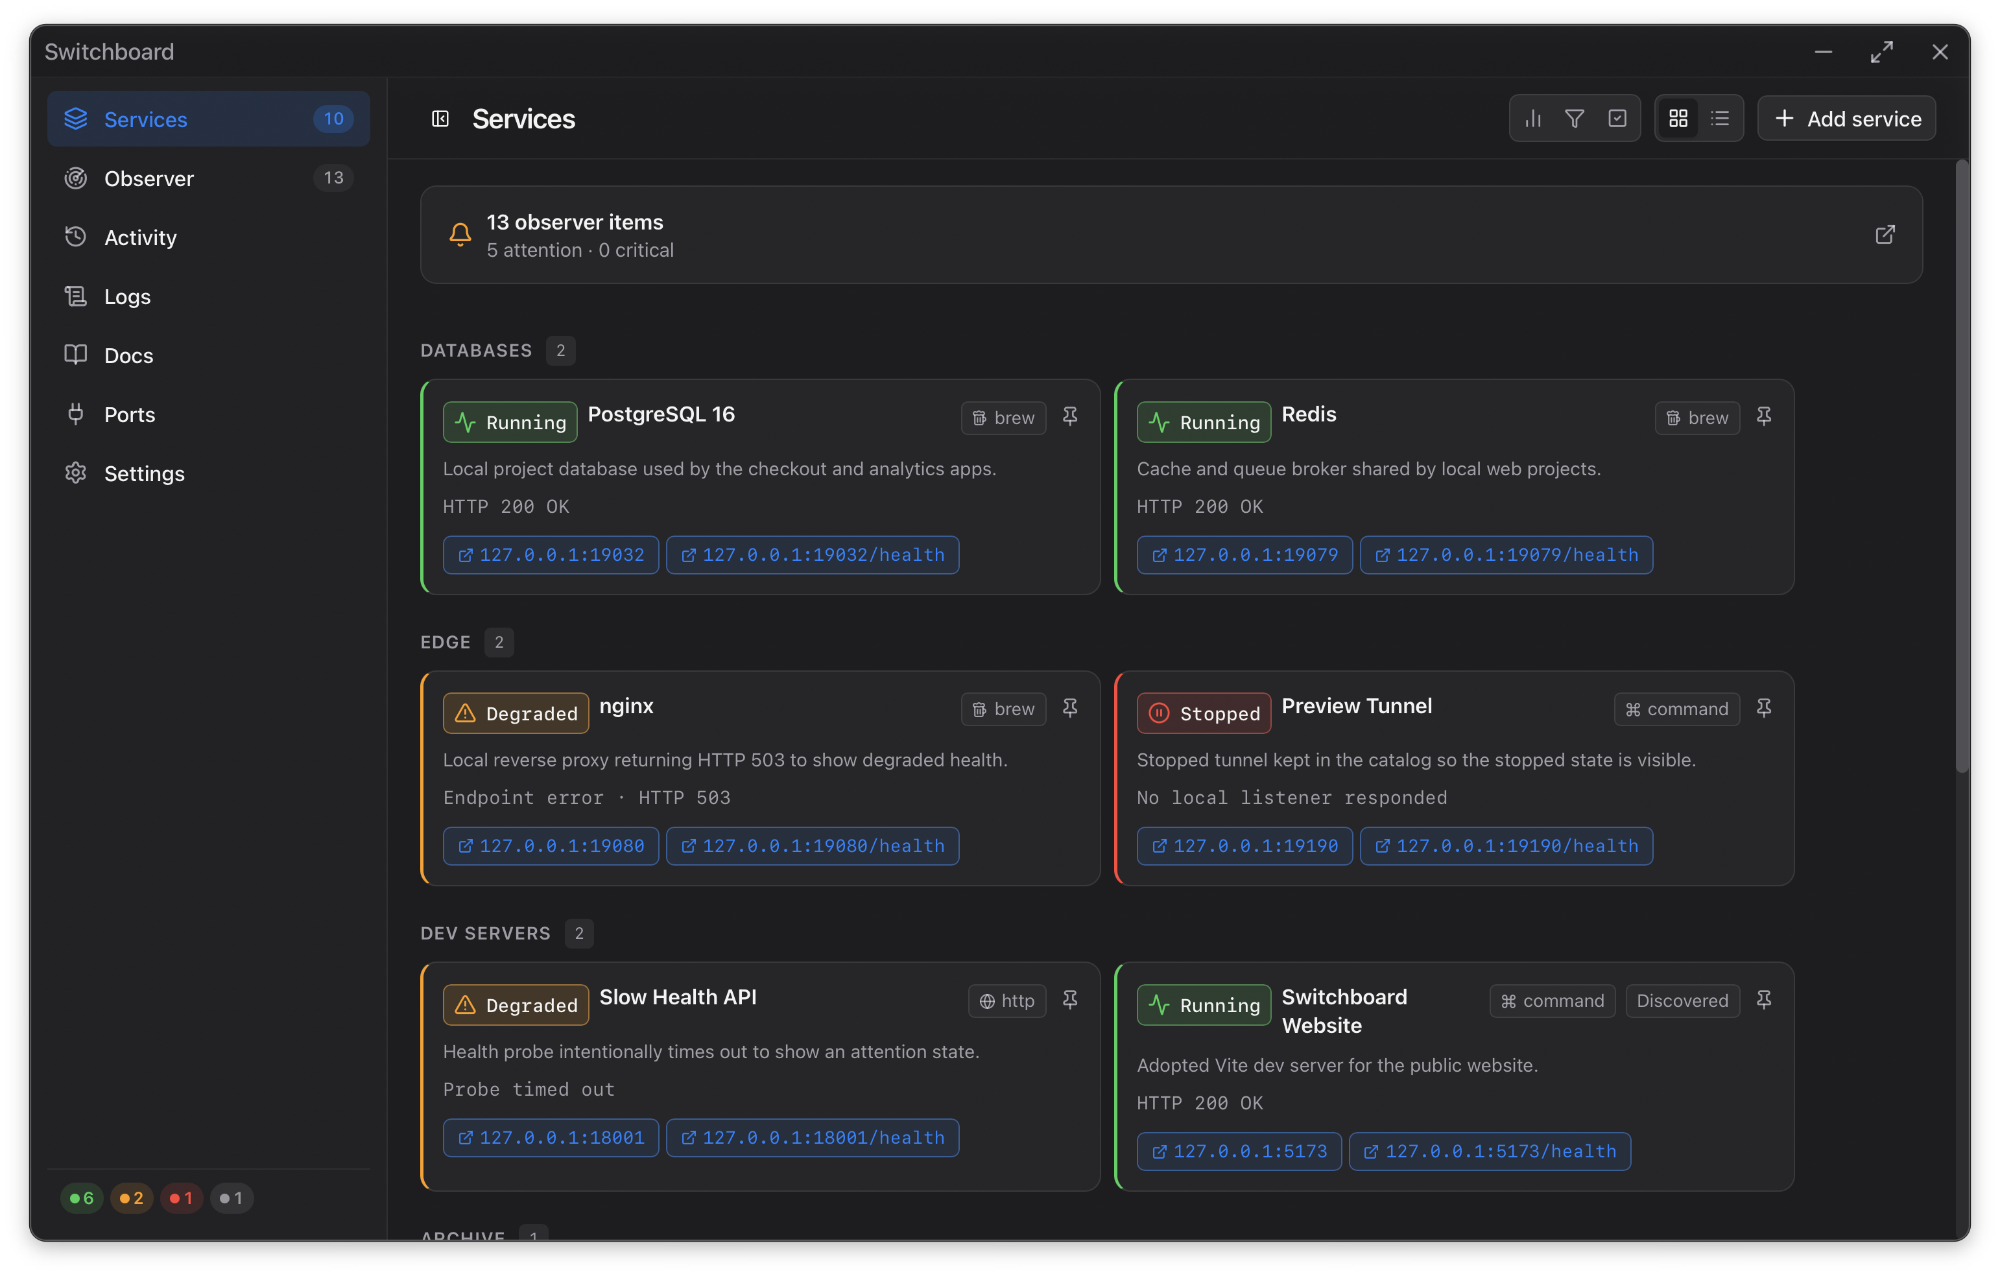Open link 127.0.0.1:19190

pyautogui.click(x=1244, y=846)
